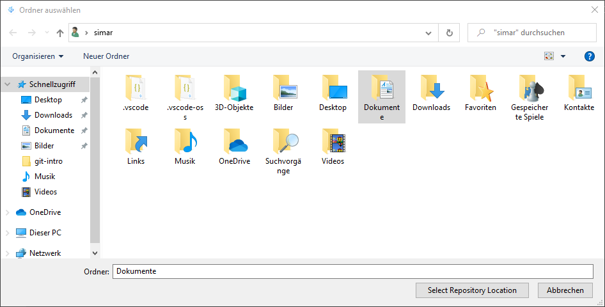Click the Abbrechen button
Viewport: 605px width, 307px height.
pos(565,290)
